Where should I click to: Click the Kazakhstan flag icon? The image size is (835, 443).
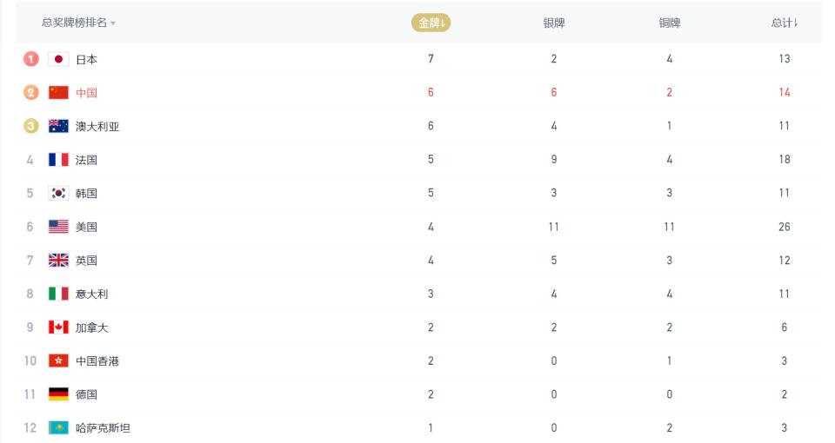pyautogui.click(x=58, y=427)
